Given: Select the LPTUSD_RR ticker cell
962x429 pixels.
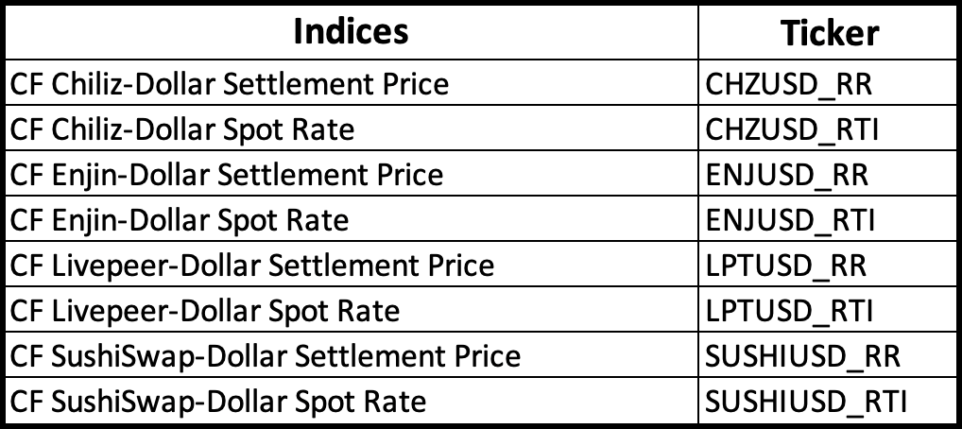Looking at the screenshot, I should coord(828,264).
